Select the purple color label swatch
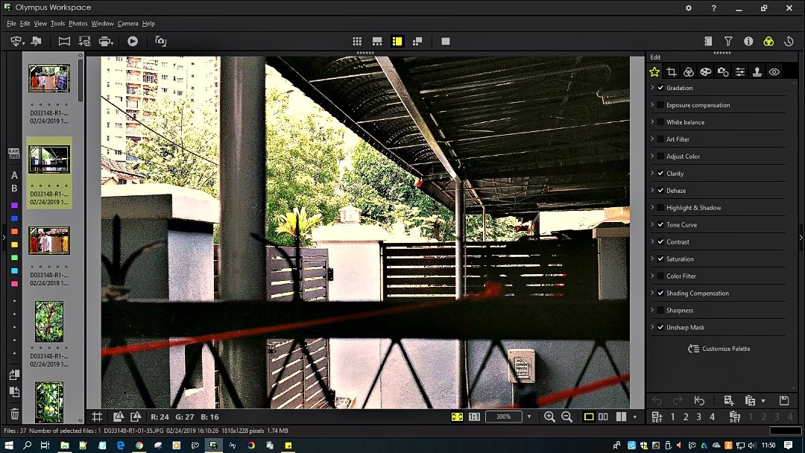 [14, 205]
